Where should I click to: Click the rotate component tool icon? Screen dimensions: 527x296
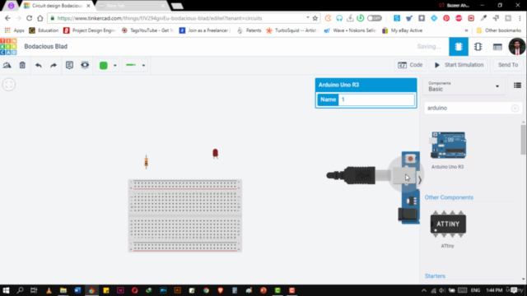pos(7,65)
